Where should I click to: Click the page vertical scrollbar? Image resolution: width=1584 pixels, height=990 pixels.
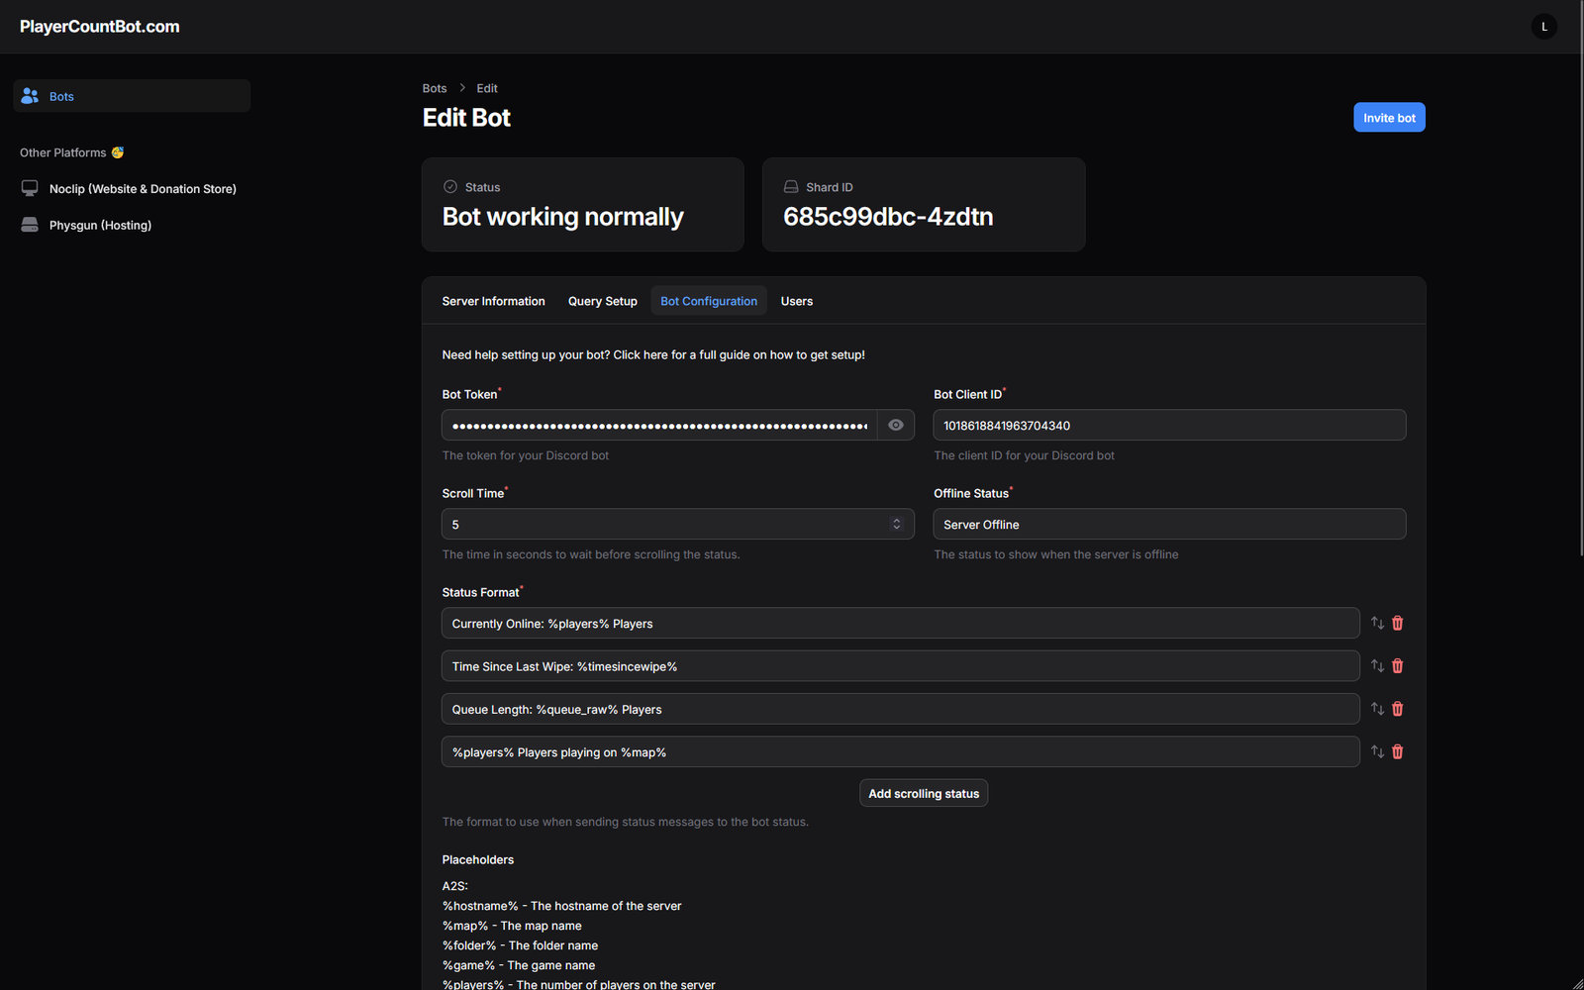[x=1581, y=277]
